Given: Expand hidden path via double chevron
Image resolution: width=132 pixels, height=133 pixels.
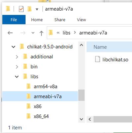Looking at the screenshot, I should click(x=58, y=33).
